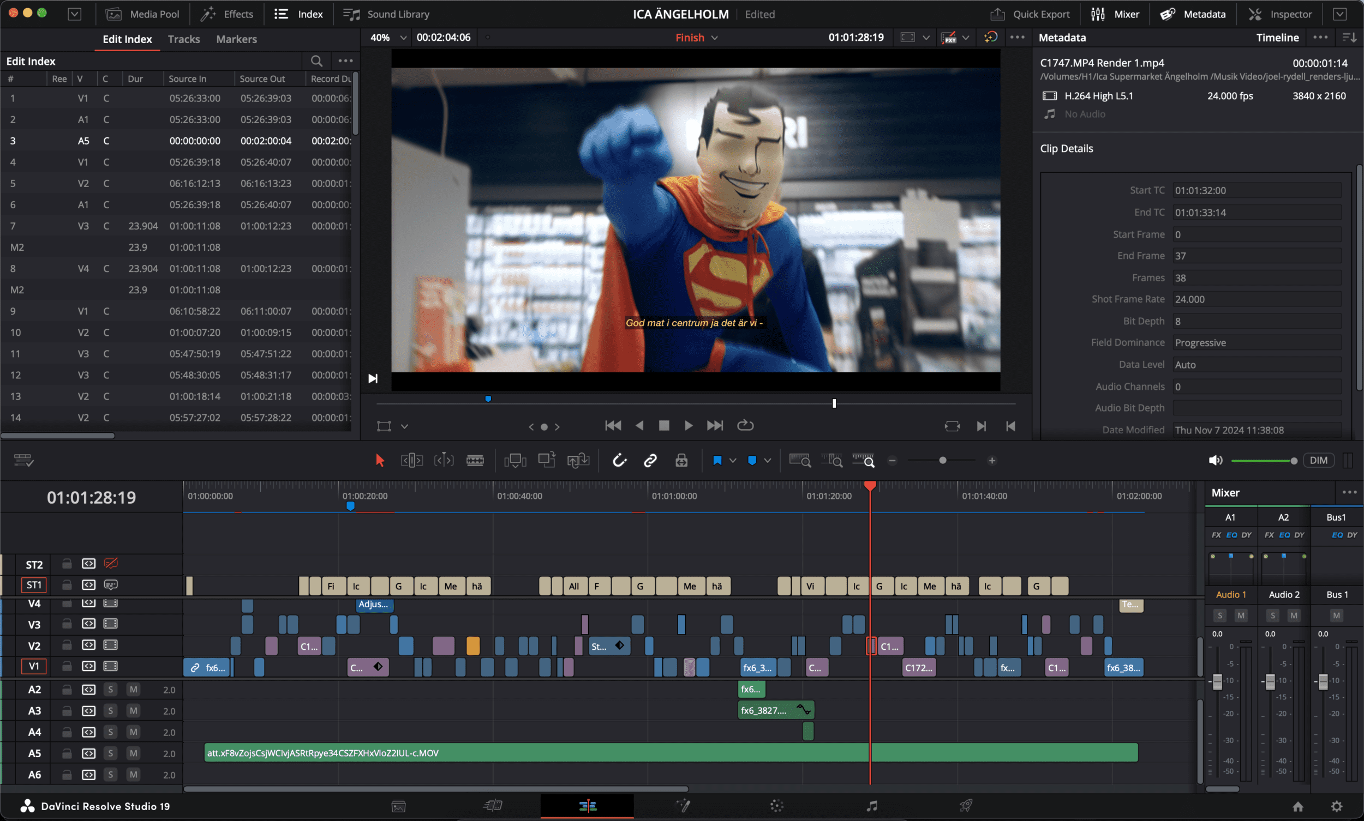This screenshot has height=821, width=1364.
Task: Adjust the Audio 2 fader
Action: point(1270,681)
